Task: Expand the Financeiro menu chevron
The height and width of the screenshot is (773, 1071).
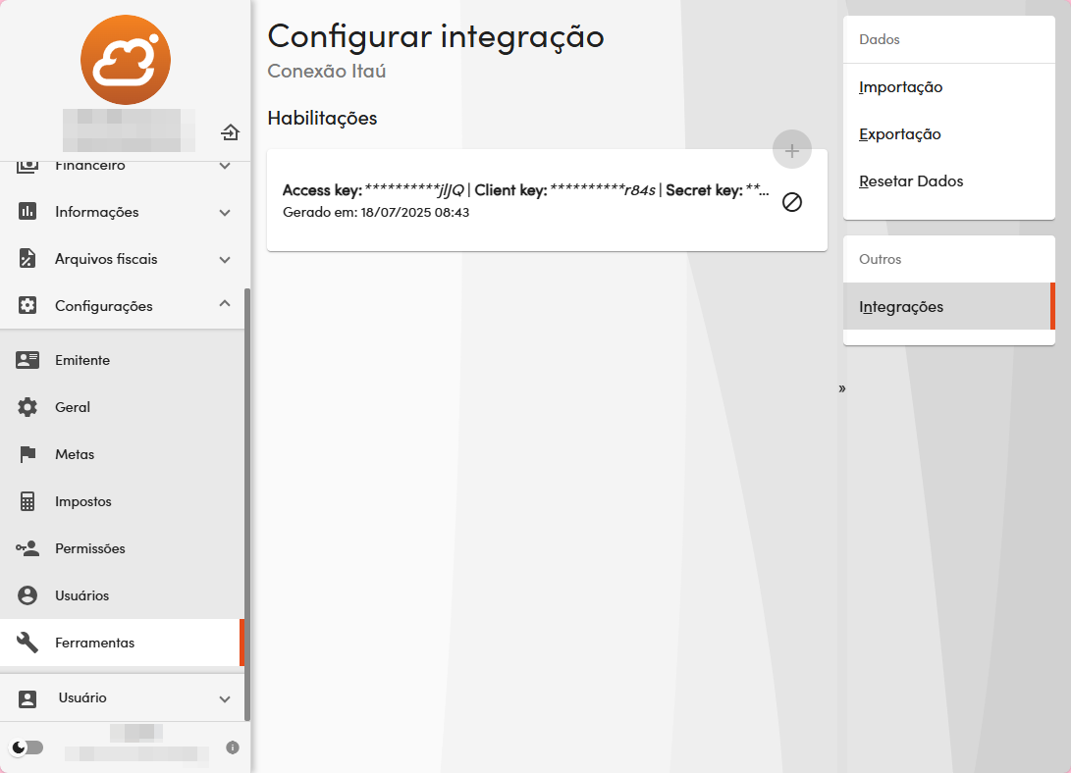Action: (x=225, y=165)
